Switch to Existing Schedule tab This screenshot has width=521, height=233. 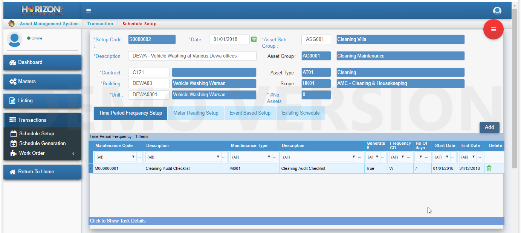coord(301,113)
